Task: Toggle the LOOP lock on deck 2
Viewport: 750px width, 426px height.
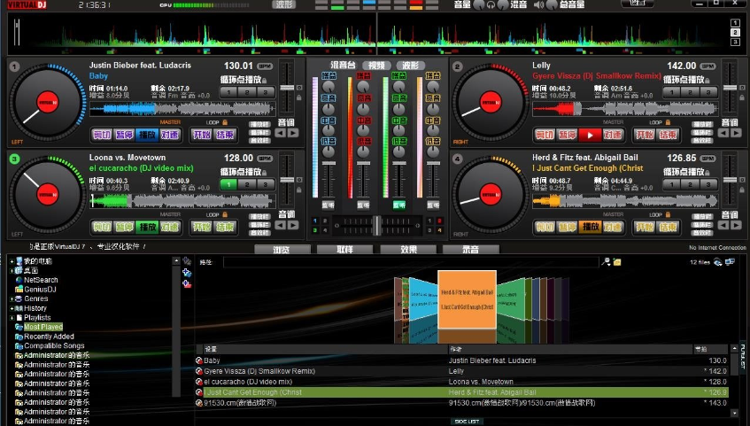Action: (x=669, y=122)
